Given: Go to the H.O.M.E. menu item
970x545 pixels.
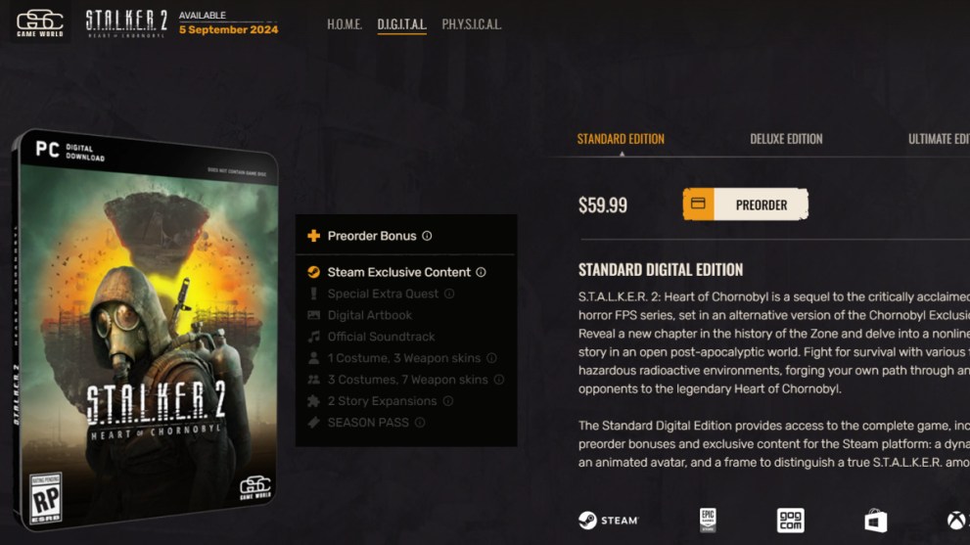Looking at the screenshot, I should pos(345,24).
